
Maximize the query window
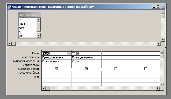click(x=158, y=7)
